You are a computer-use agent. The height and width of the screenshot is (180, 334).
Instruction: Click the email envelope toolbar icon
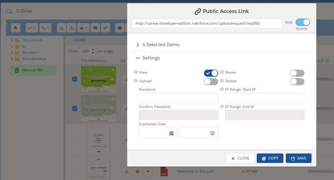coord(95,28)
